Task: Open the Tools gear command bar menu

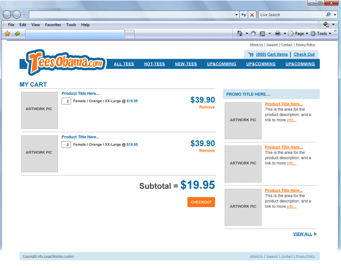Action: pos(321,34)
